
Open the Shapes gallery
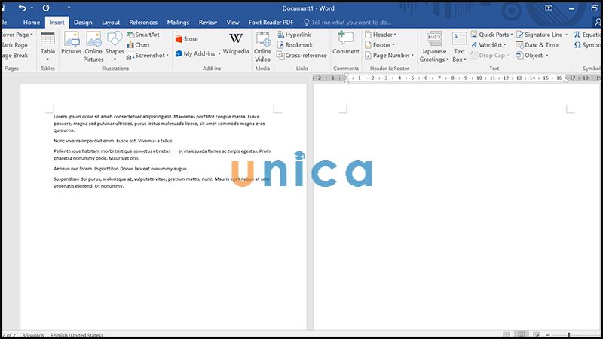point(115,47)
